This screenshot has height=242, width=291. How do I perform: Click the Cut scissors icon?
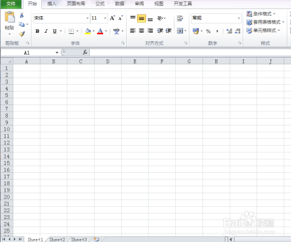coord(22,15)
